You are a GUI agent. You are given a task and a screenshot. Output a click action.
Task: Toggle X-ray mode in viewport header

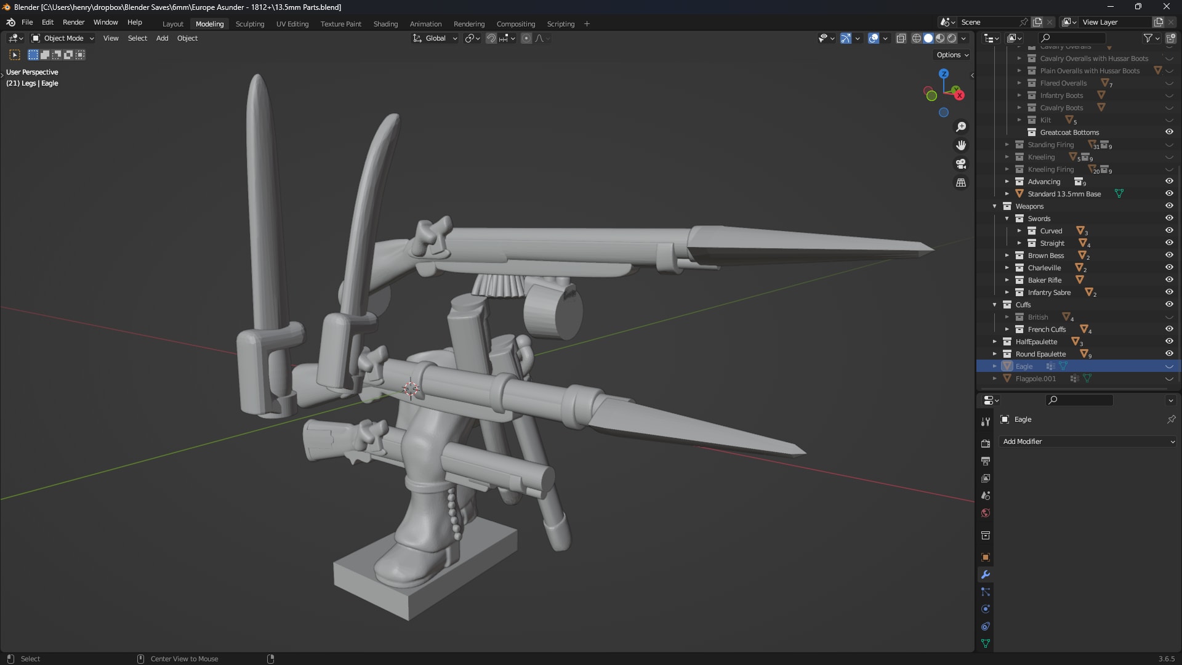tap(901, 38)
